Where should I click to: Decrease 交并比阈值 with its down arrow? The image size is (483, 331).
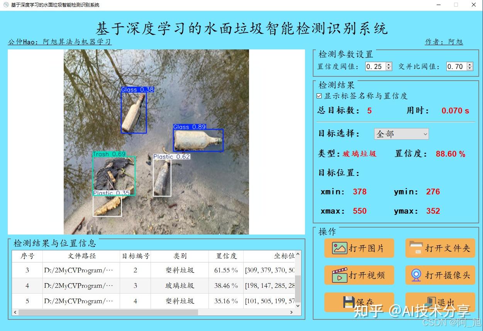coord(470,68)
